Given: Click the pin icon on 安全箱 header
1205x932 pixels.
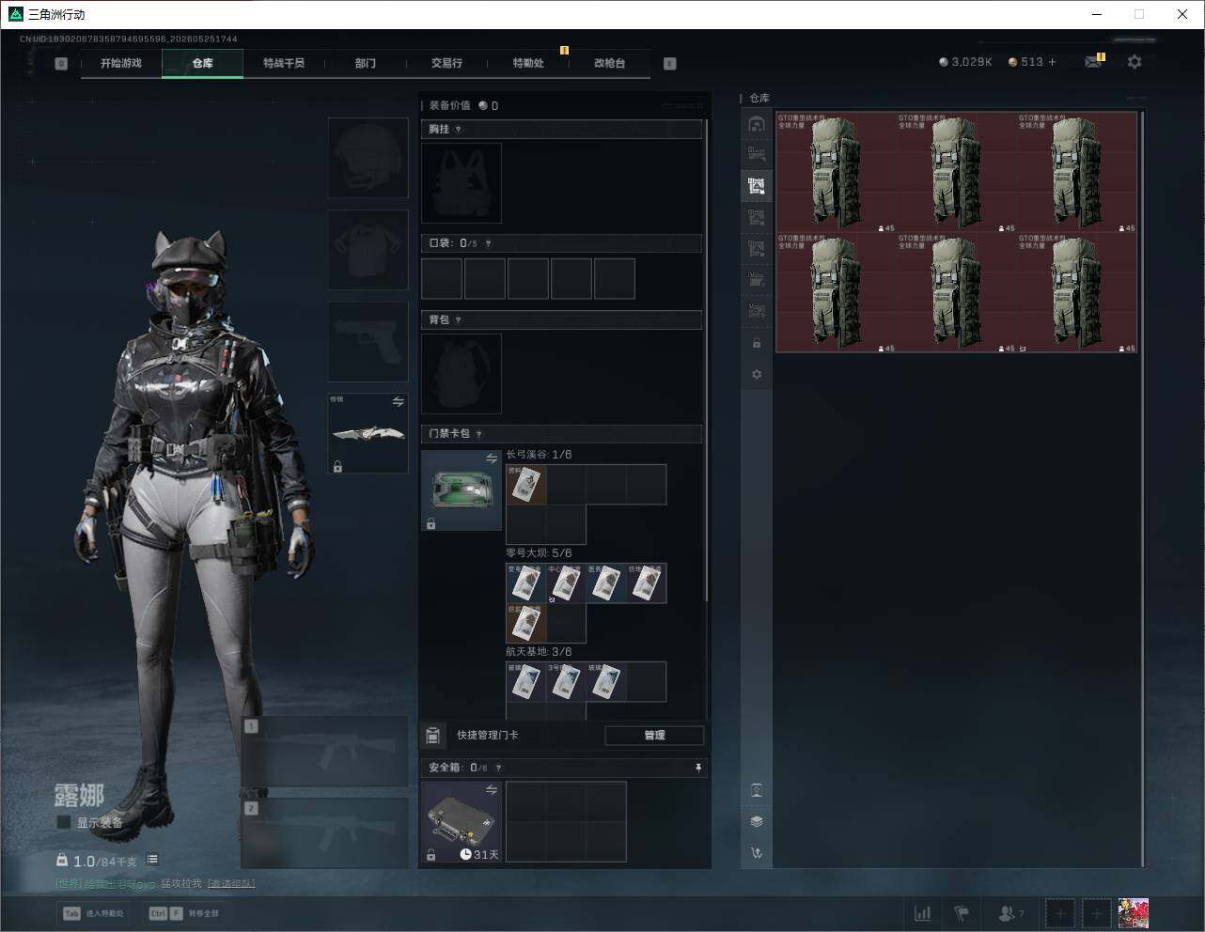Looking at the screenshot, I should click(697, 768).
